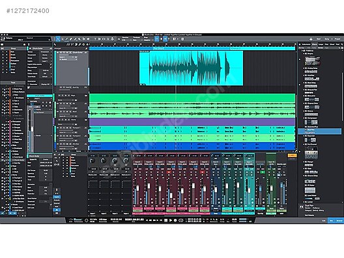Open Group dropdown showing Guitars
Screen dimensions: 344x258
tap(45, 58)
